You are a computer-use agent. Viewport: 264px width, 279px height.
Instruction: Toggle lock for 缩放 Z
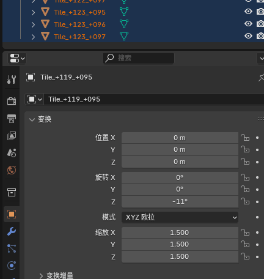coord(245,256)
